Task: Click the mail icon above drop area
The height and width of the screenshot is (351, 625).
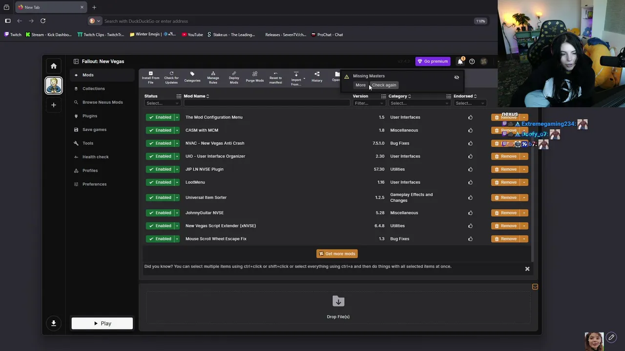Action: (x=535, y=287)
